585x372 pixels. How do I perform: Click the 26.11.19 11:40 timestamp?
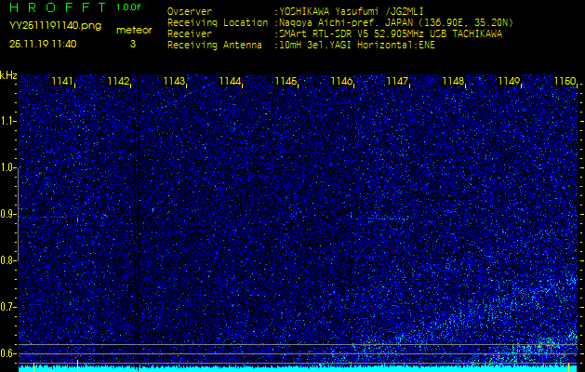coord(43,44)
